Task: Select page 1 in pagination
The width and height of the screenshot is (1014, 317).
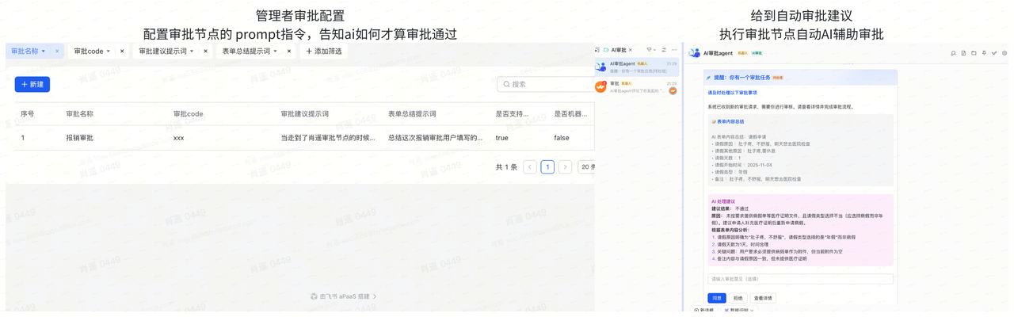Action: 547,167
